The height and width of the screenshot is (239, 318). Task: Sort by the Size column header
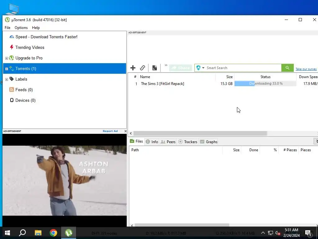point(225,77)
